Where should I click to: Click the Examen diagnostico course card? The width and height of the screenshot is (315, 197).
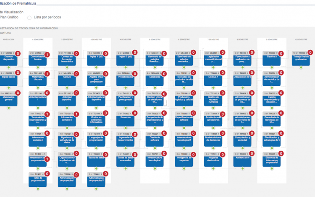click(8, 60)
